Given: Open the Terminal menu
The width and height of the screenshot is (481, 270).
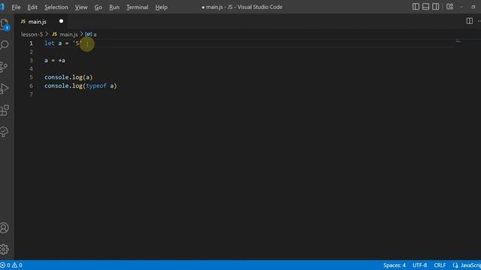Looking at the screenshot, I should [137, 7].
